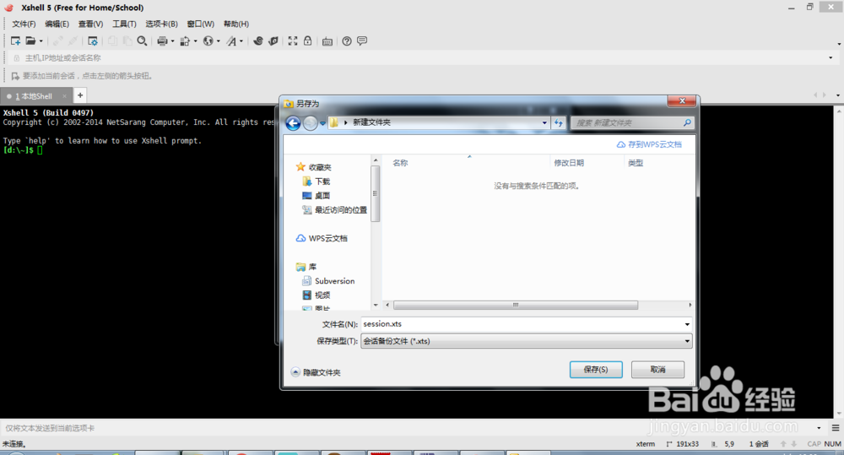Click 库 libraries header in sidebar
Screen dimensions: 844x455
coord(306,267)
